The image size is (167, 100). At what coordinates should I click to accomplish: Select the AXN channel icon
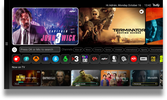point(104,59)
